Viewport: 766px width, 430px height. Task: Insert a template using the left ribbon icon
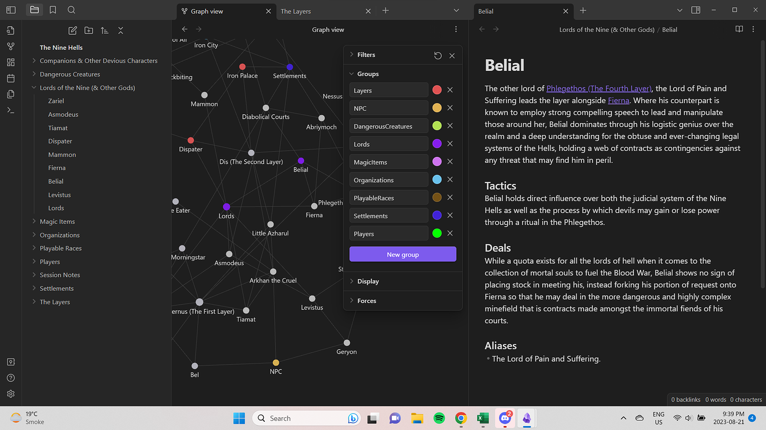point(11,94)
